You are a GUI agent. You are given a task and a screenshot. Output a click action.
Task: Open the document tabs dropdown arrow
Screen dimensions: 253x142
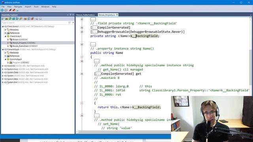coord(251,15)
